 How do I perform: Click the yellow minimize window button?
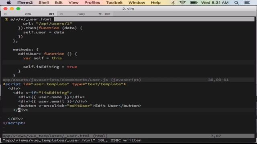pyautogui.click(x=12, y=9)
